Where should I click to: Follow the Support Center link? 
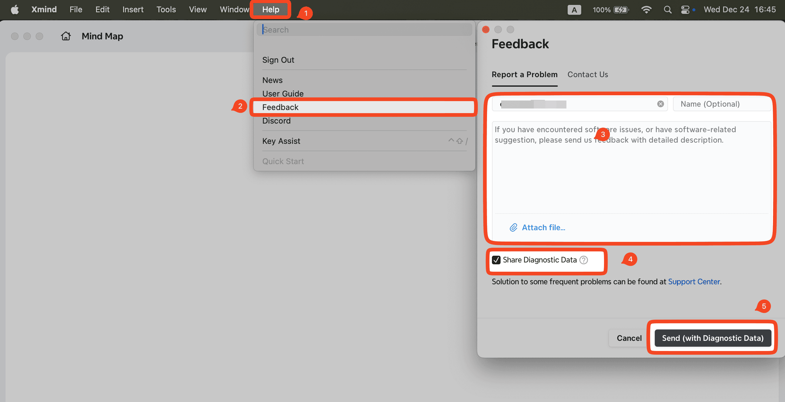pyautogui.click(x=694, y=282)
